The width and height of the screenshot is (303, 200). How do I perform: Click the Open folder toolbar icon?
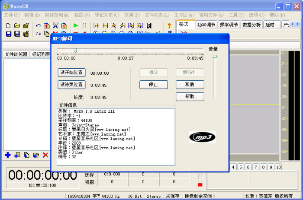click(17, 25)
